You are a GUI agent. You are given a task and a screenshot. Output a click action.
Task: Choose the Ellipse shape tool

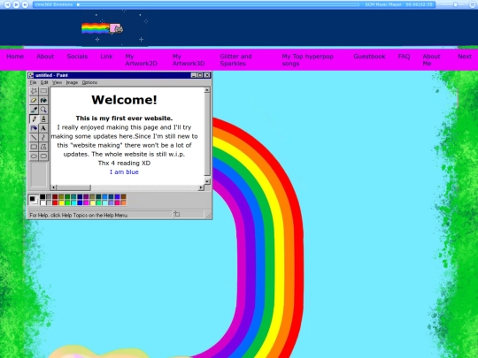(x=34, y=156)
